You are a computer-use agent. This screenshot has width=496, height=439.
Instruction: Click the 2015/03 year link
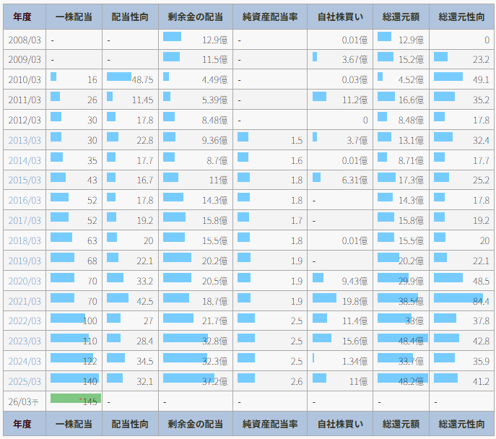(25, 181)
